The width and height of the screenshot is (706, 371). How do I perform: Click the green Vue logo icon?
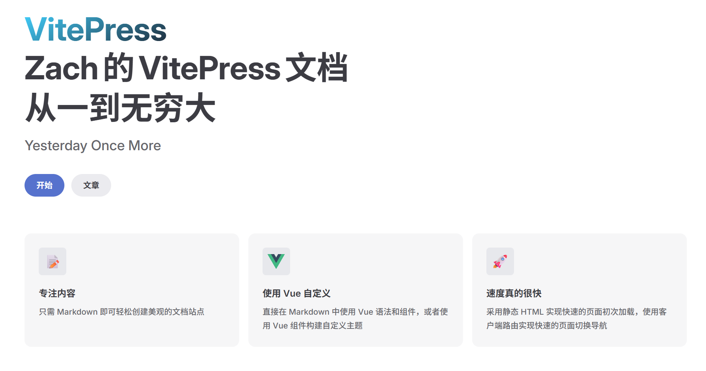tap(276, 261)
